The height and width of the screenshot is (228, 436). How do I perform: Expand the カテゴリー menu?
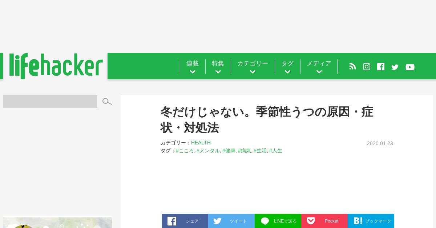pos(253,67)
